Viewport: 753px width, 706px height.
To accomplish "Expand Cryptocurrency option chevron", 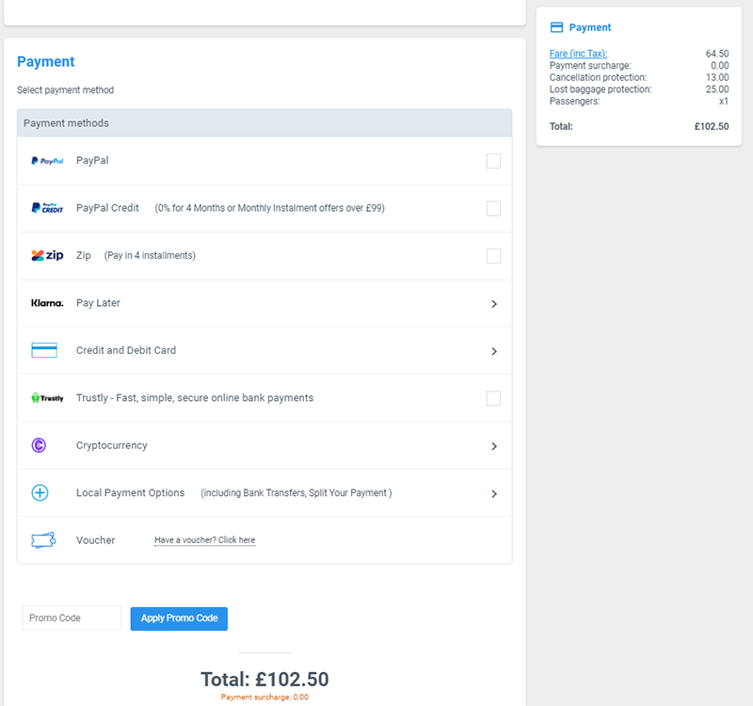I will 494,446.
